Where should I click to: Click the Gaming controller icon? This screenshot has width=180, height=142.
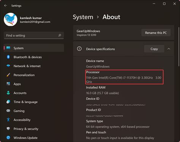click(x=8, y=111)
